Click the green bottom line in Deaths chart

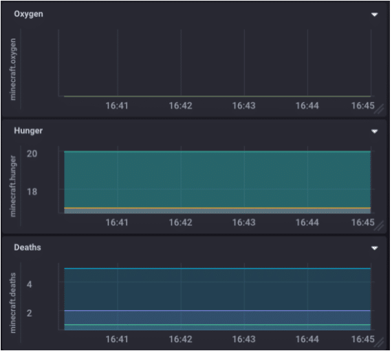pyautogui.click(x=217, y=325)
